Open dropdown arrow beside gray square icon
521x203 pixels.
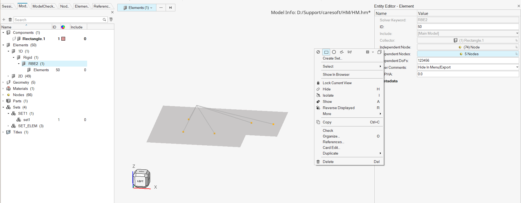tap(373, 52)
